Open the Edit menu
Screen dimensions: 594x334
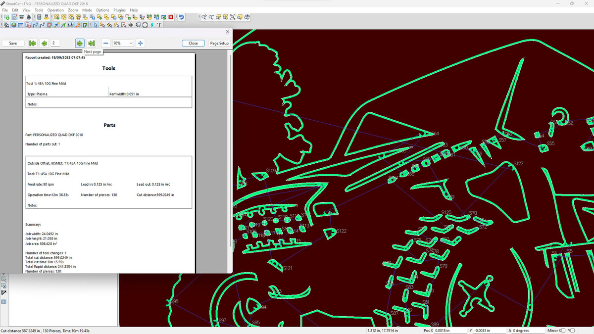(15, 10)
